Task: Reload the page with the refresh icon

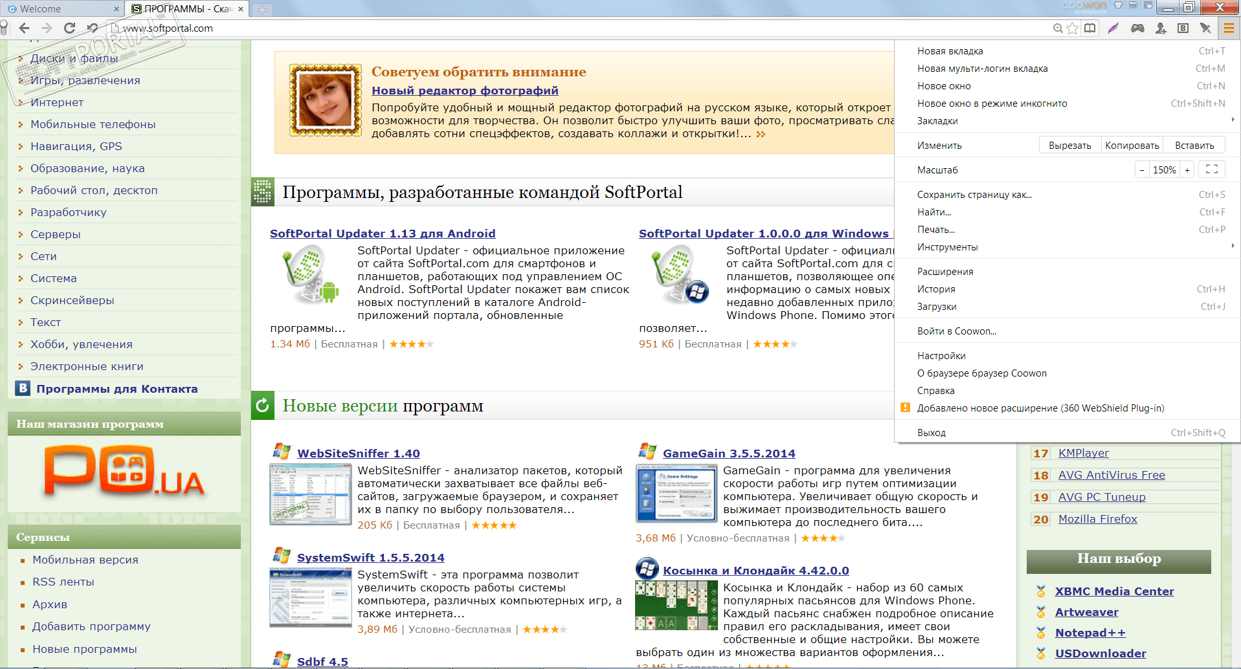Action: tap(69, 28)
